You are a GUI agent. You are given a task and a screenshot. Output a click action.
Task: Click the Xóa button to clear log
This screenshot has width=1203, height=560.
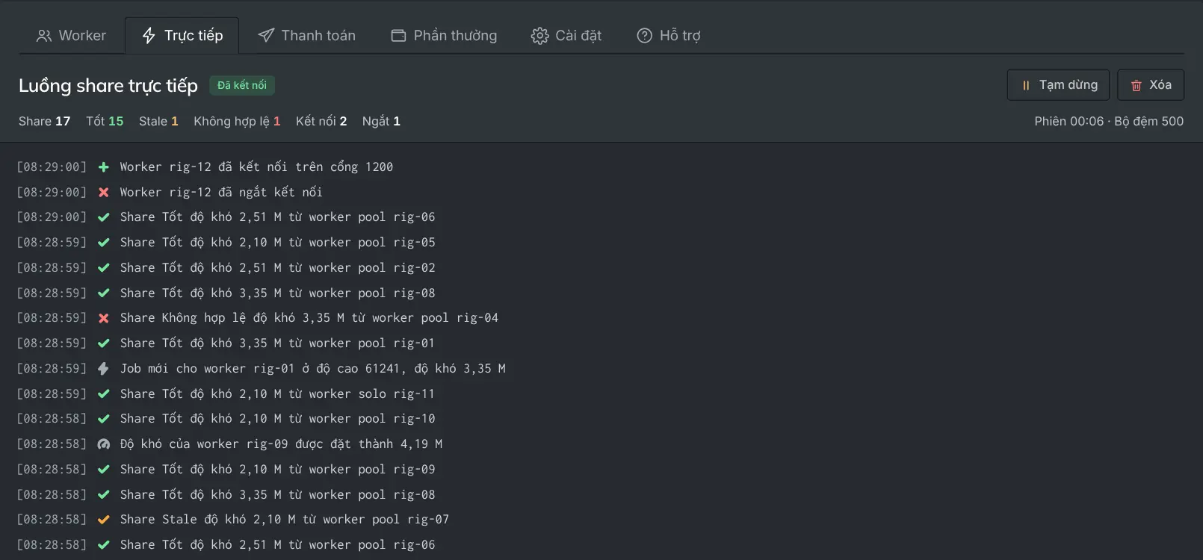tap(1151, 85)
